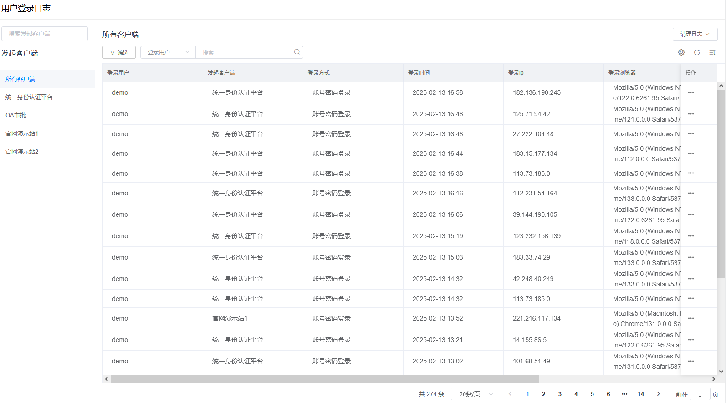Open more actions for 221.216.117.134 row
The height and width of the screenshot is (403, 726).
pos(691,318)
